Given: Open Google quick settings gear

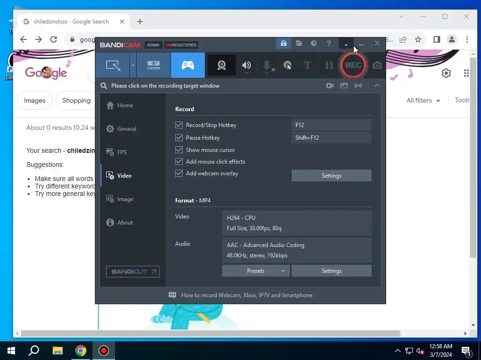Looking at the screenshot, I should click(x=446, y=73).
